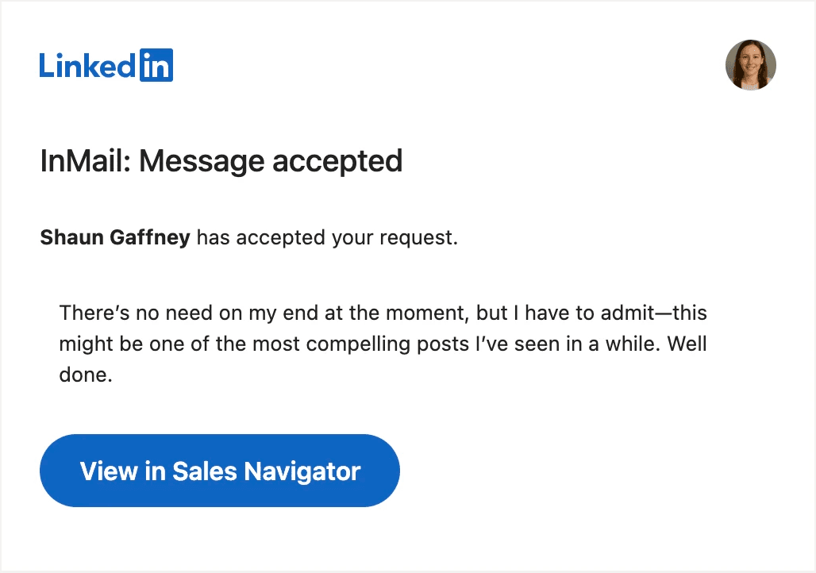Click the blue "in" square icon
The image size is (816, 573).
(156, 65)
